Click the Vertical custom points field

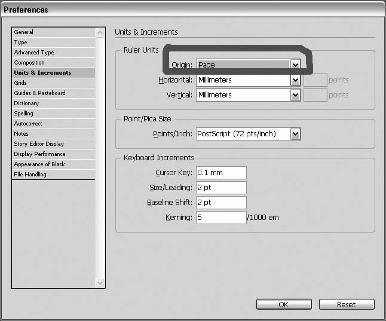tap(315, 95)
